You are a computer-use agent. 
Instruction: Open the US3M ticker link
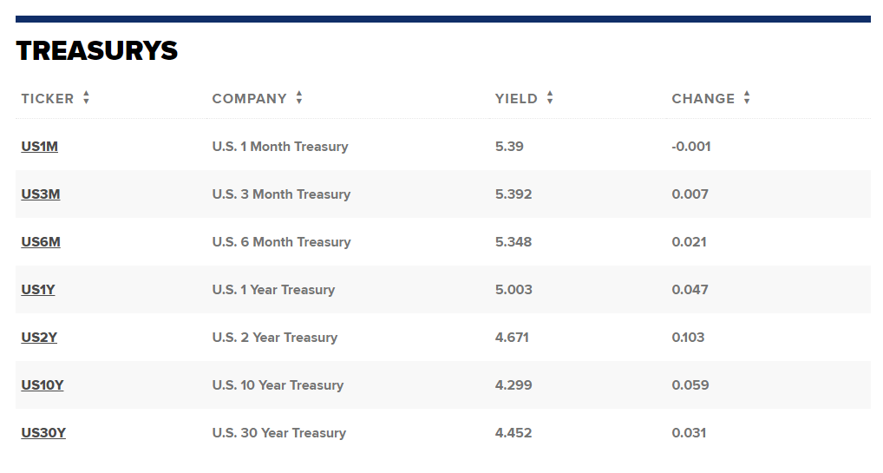(41, 194)
